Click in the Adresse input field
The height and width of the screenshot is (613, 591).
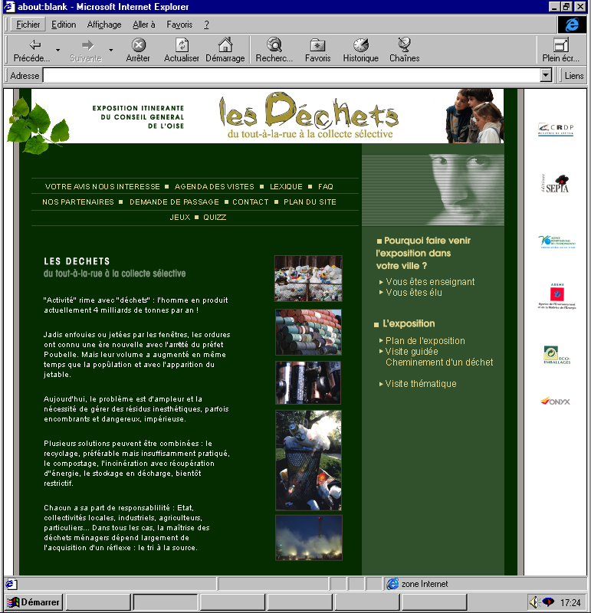click(x=291, y=76)
